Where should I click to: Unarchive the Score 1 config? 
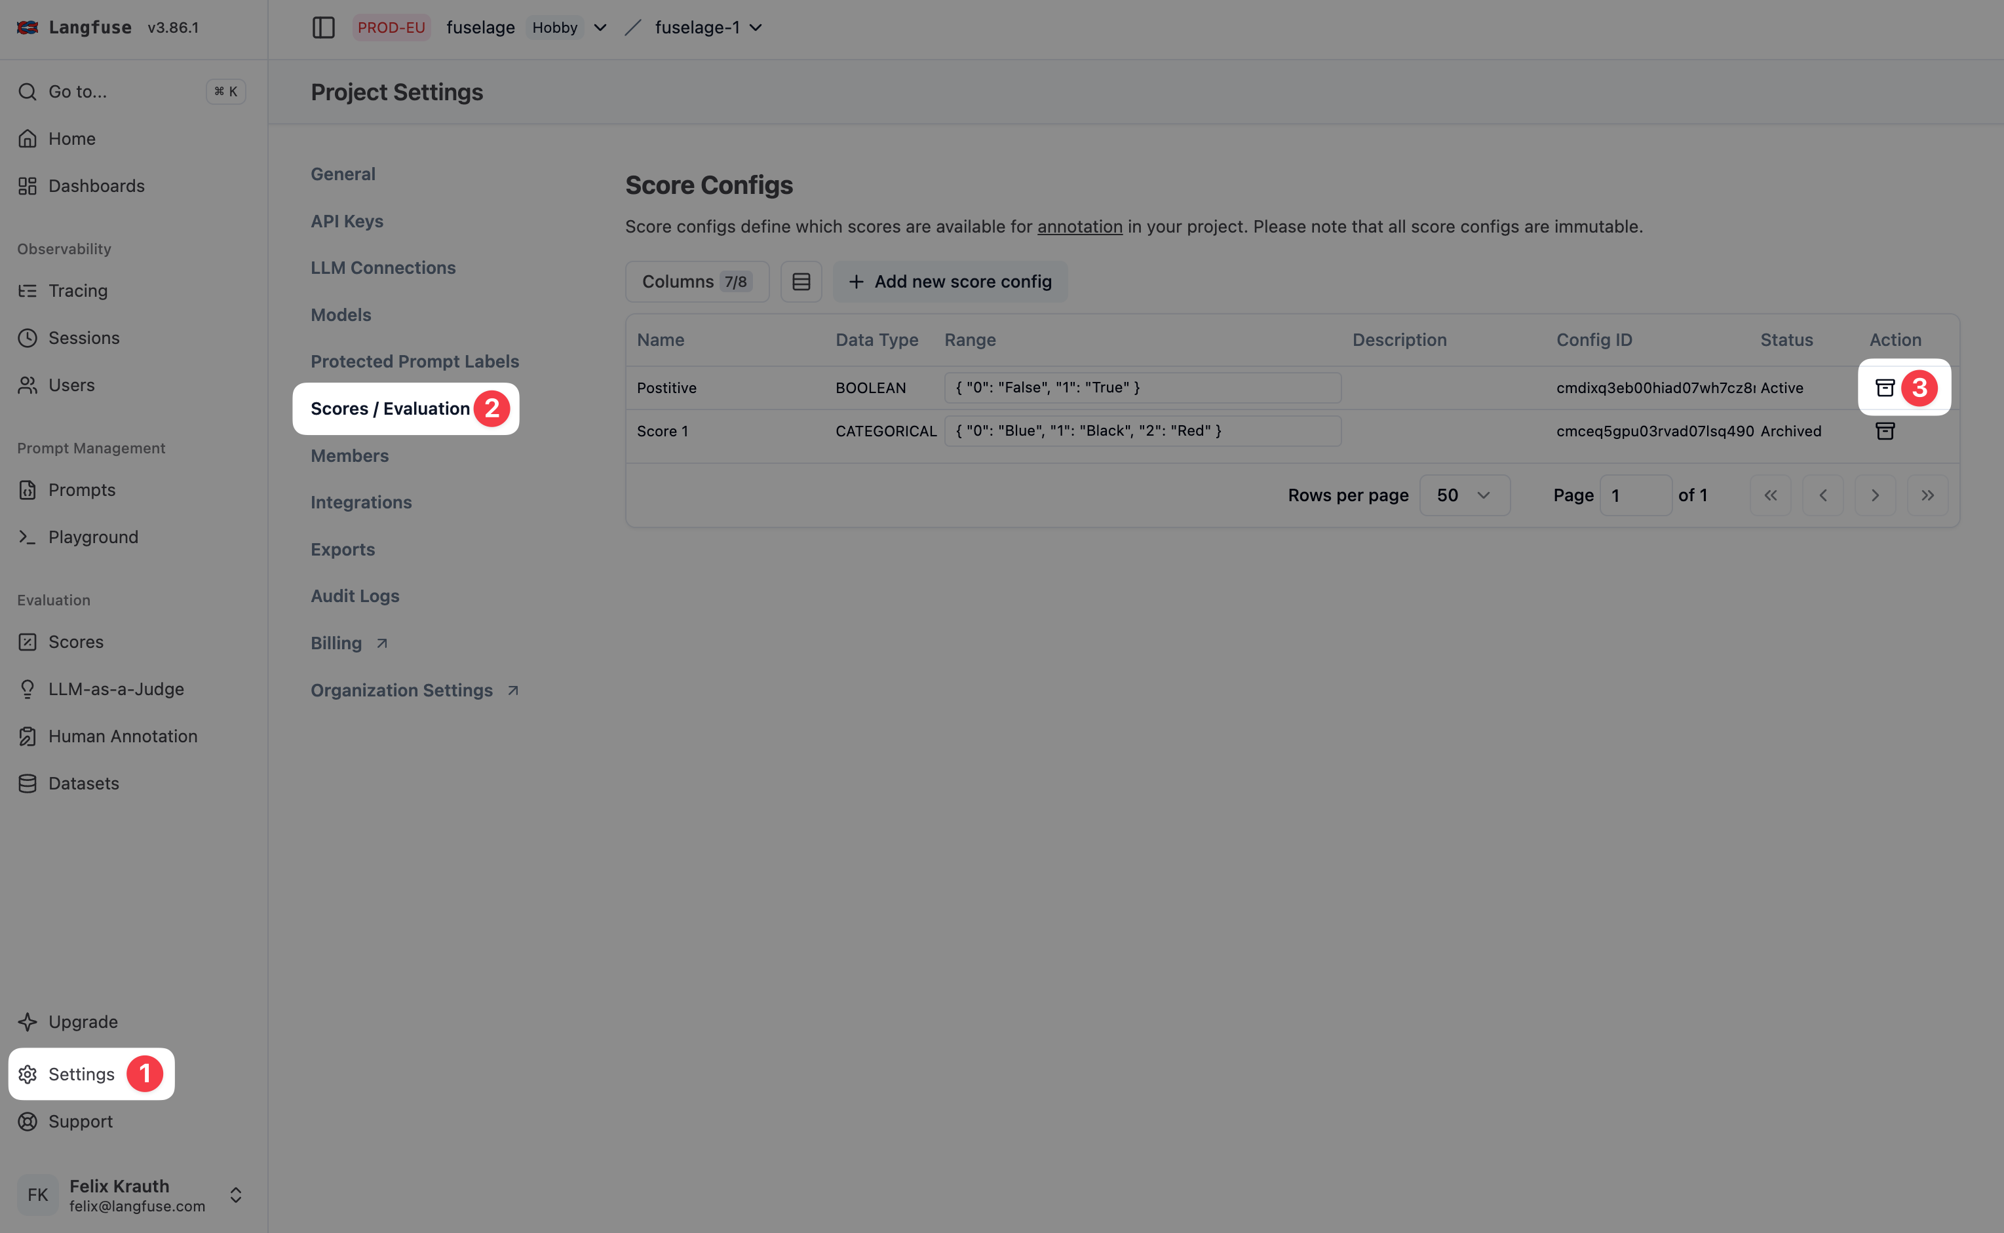[x=1885, y=430]
